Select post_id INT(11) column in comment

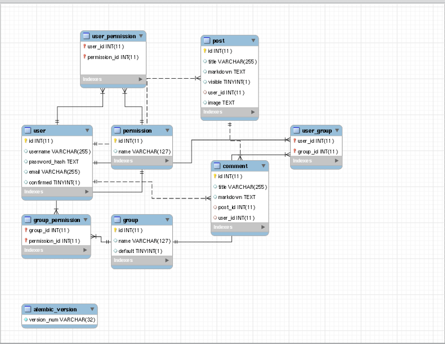(237, 207)
